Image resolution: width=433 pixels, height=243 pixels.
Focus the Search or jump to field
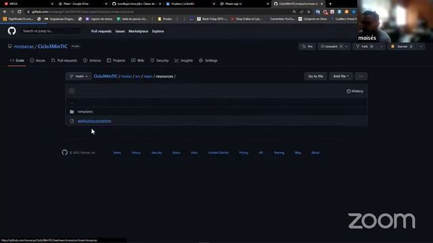coord(54,31)
